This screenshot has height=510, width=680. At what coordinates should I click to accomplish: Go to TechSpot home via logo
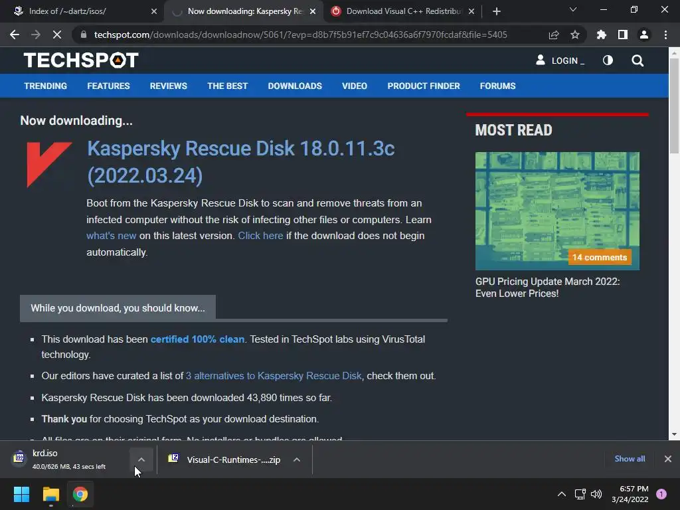coord(81,60)
